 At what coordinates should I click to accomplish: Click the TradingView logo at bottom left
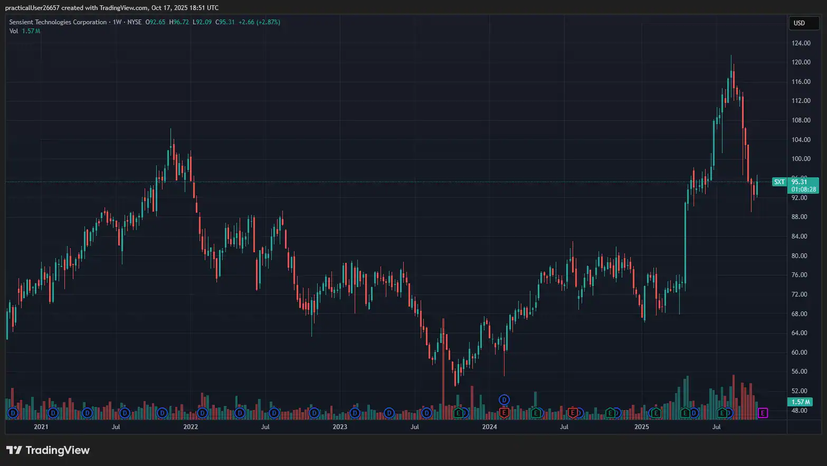(48, 450)
